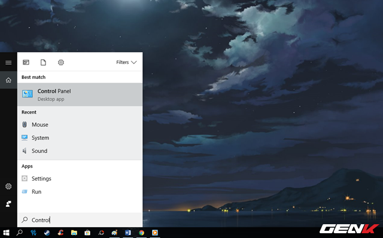Open the feedback person icon in sidebar
This screenshot has width=383, height=238.
pos(8,204)
